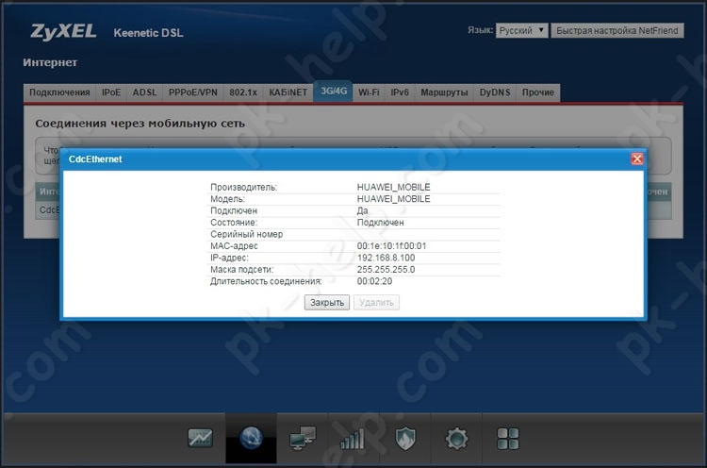
Task: Click the Производитель value HUAWEI_MOBILE
Action: pos(394,187)
